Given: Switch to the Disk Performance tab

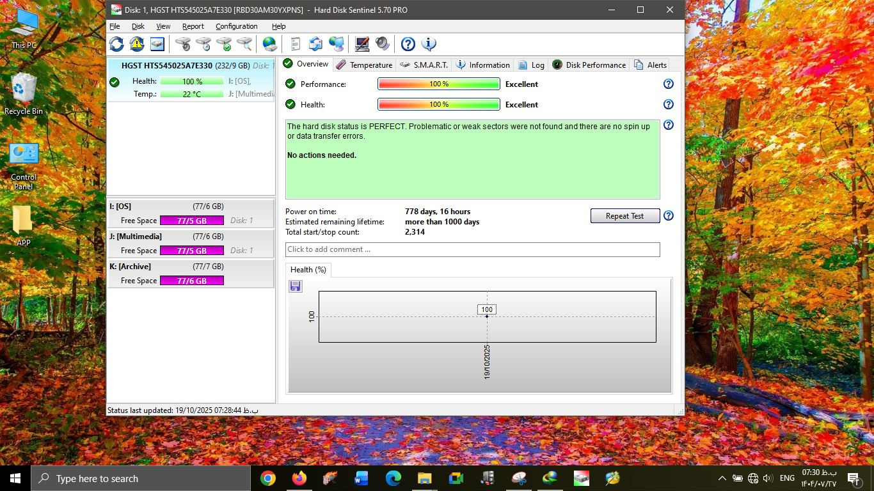Looking at the screenshot, I should tap(589, 65).
